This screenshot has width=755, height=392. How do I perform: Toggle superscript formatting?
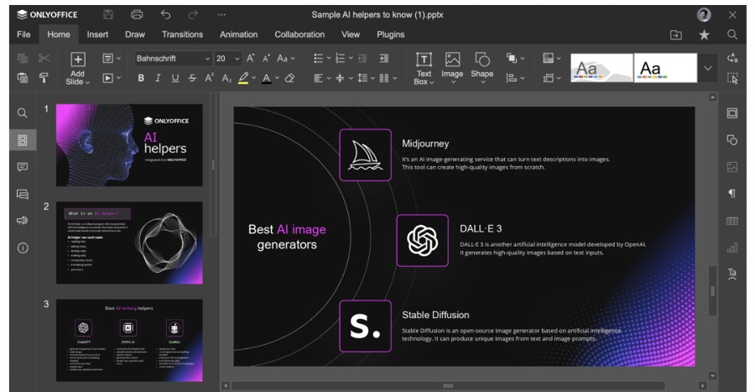[210, 78]
